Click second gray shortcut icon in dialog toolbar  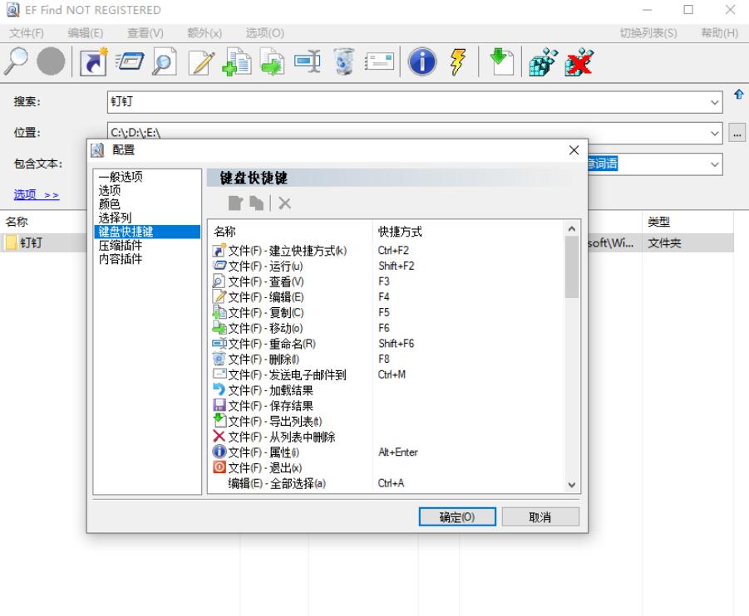(257, 203)
